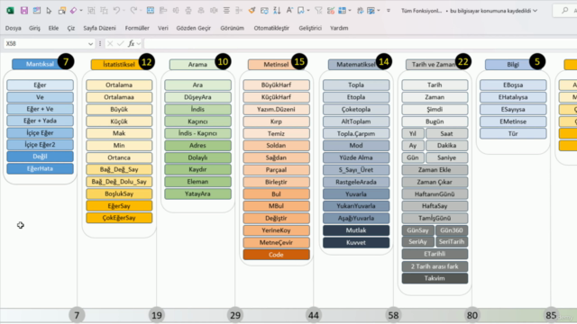Open the Name Box dropdown arrow
This screenshot has height=324, width=577.
pos(90,44)
